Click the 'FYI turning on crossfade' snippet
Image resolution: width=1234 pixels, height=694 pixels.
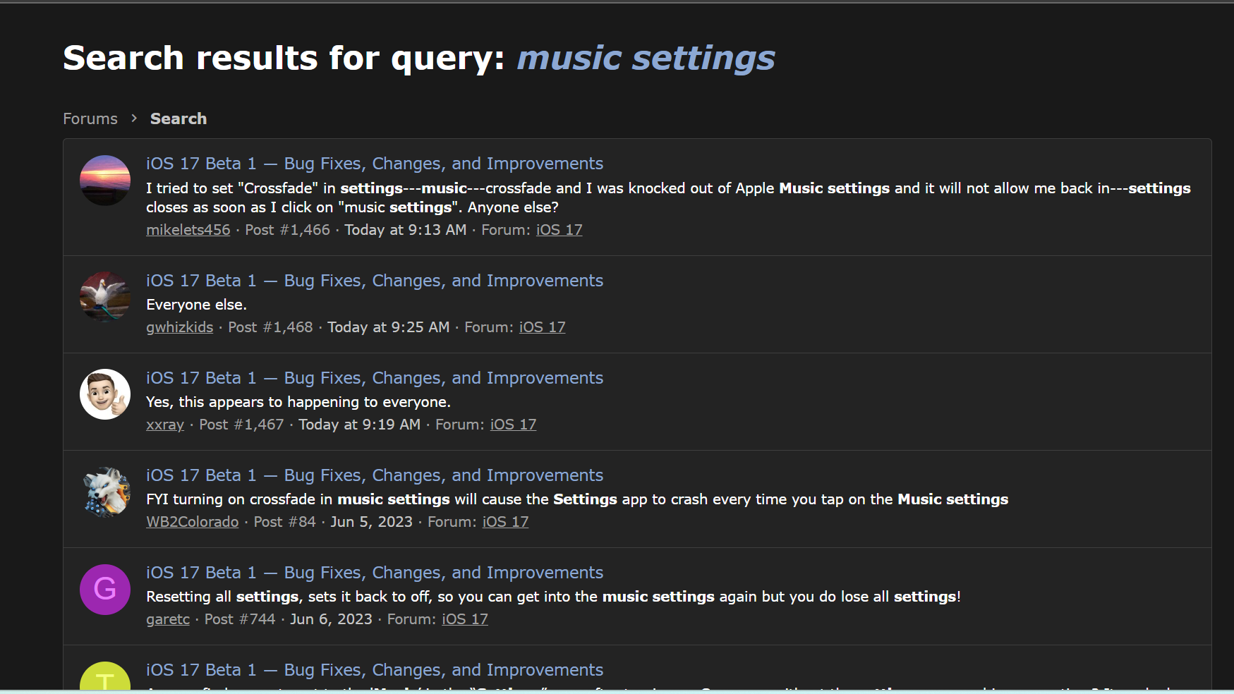(x=577, y=499)
